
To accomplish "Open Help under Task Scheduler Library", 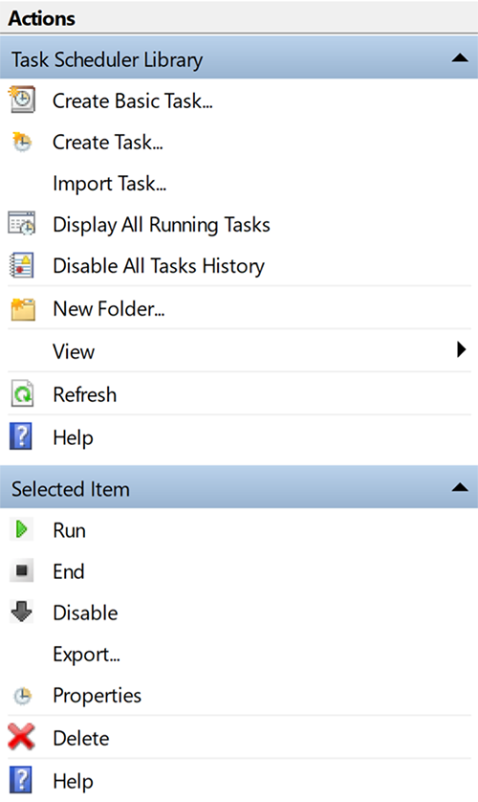I will [x=73, y=437].
